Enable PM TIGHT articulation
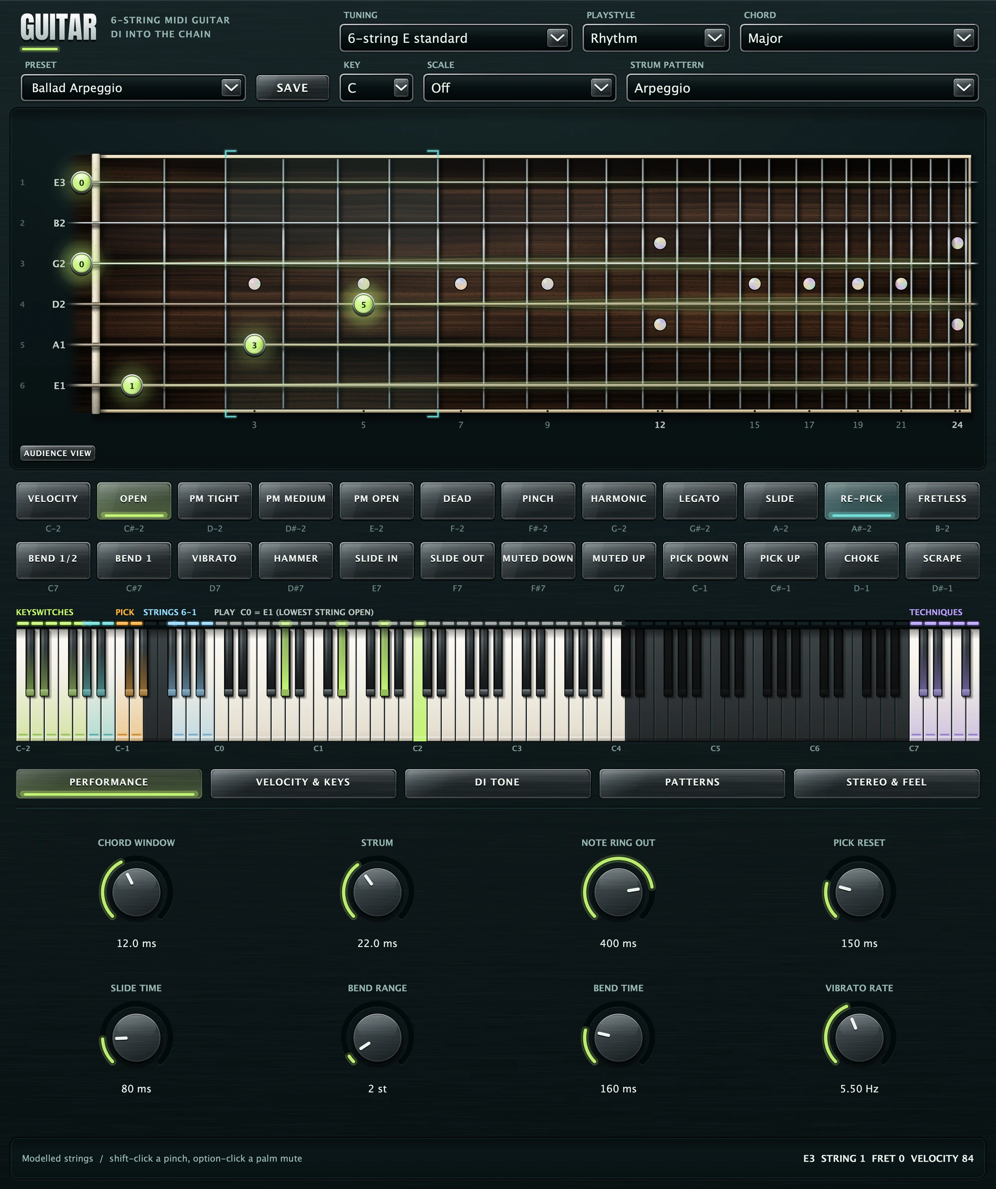Screen dimensions: 996x1189 click(x=215, y=500)
